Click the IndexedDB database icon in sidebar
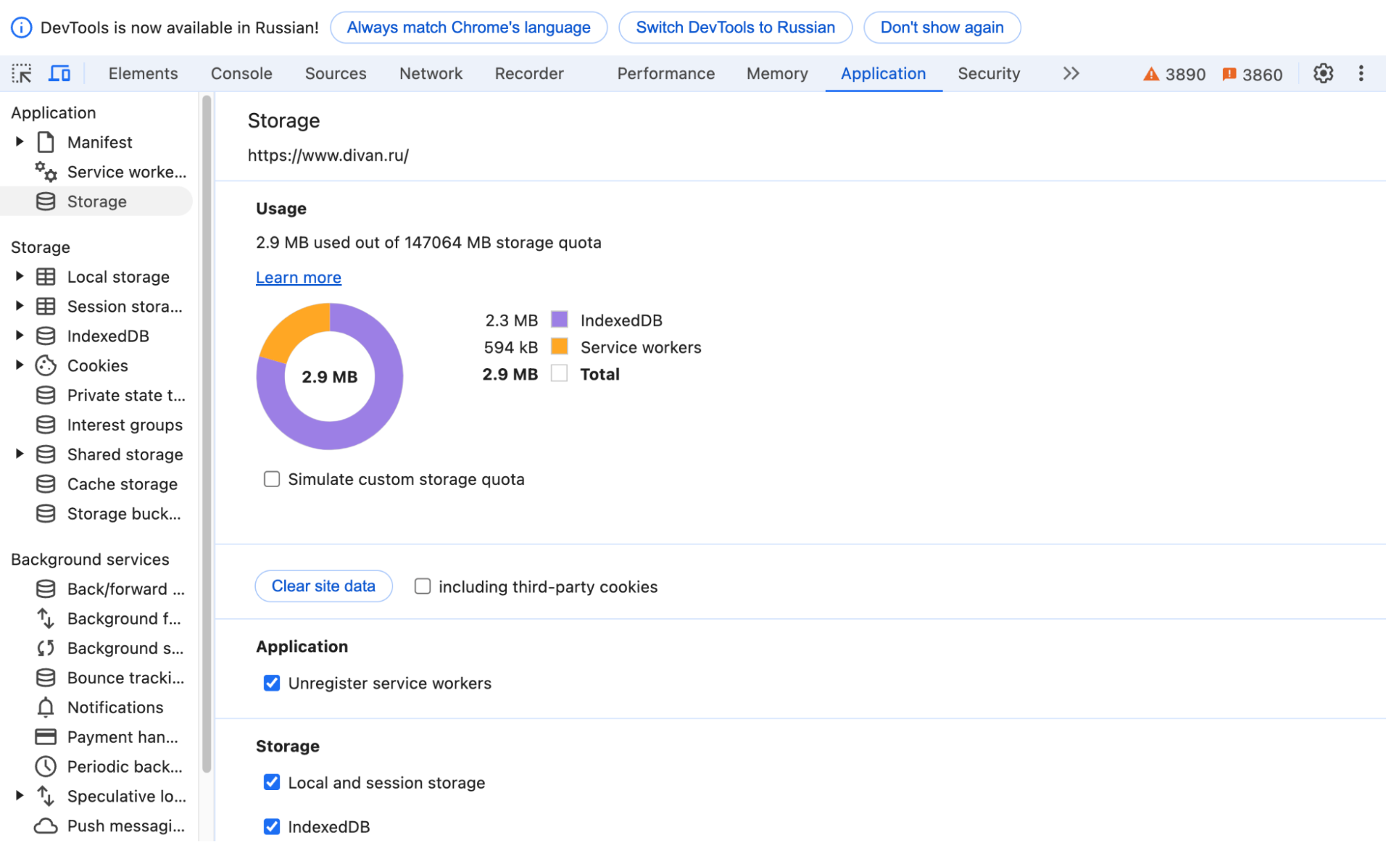Viewport: 1386px width, 842px height. [46, 336]
